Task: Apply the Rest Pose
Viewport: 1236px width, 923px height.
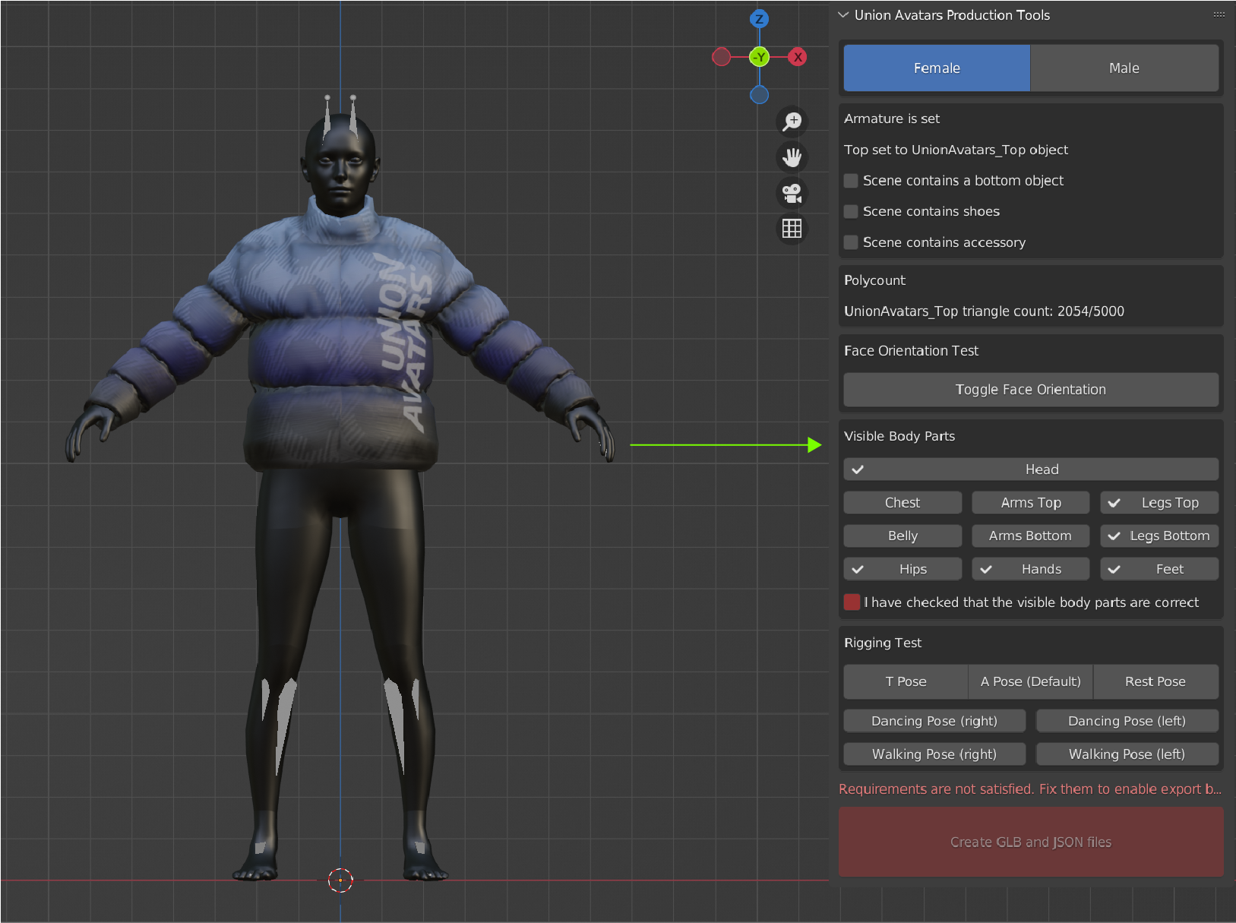Action: [x=1155, y=681]
